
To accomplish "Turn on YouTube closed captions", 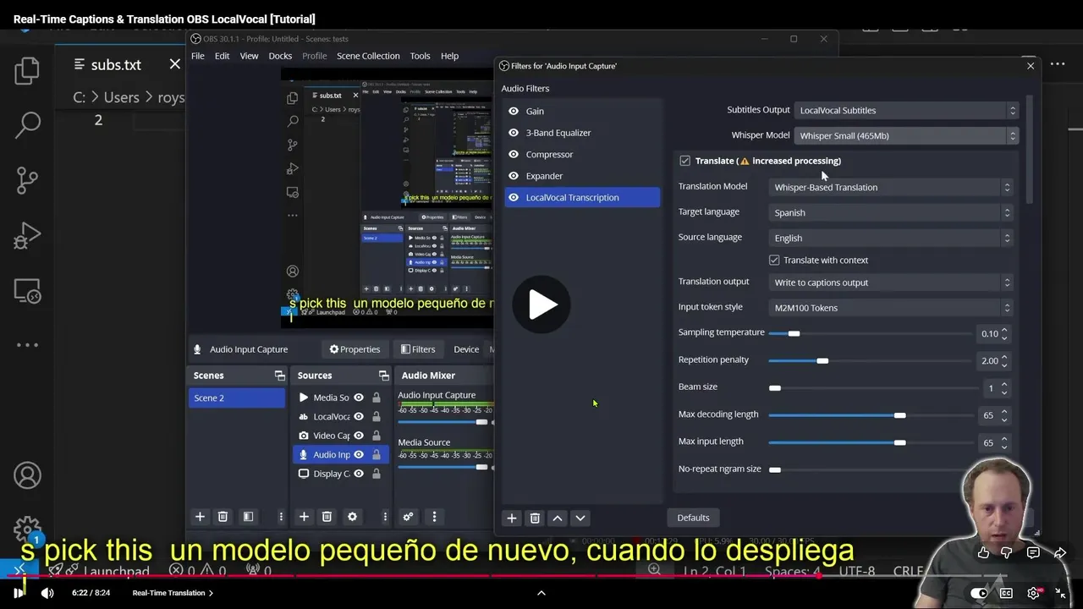I will [1006, 593].
